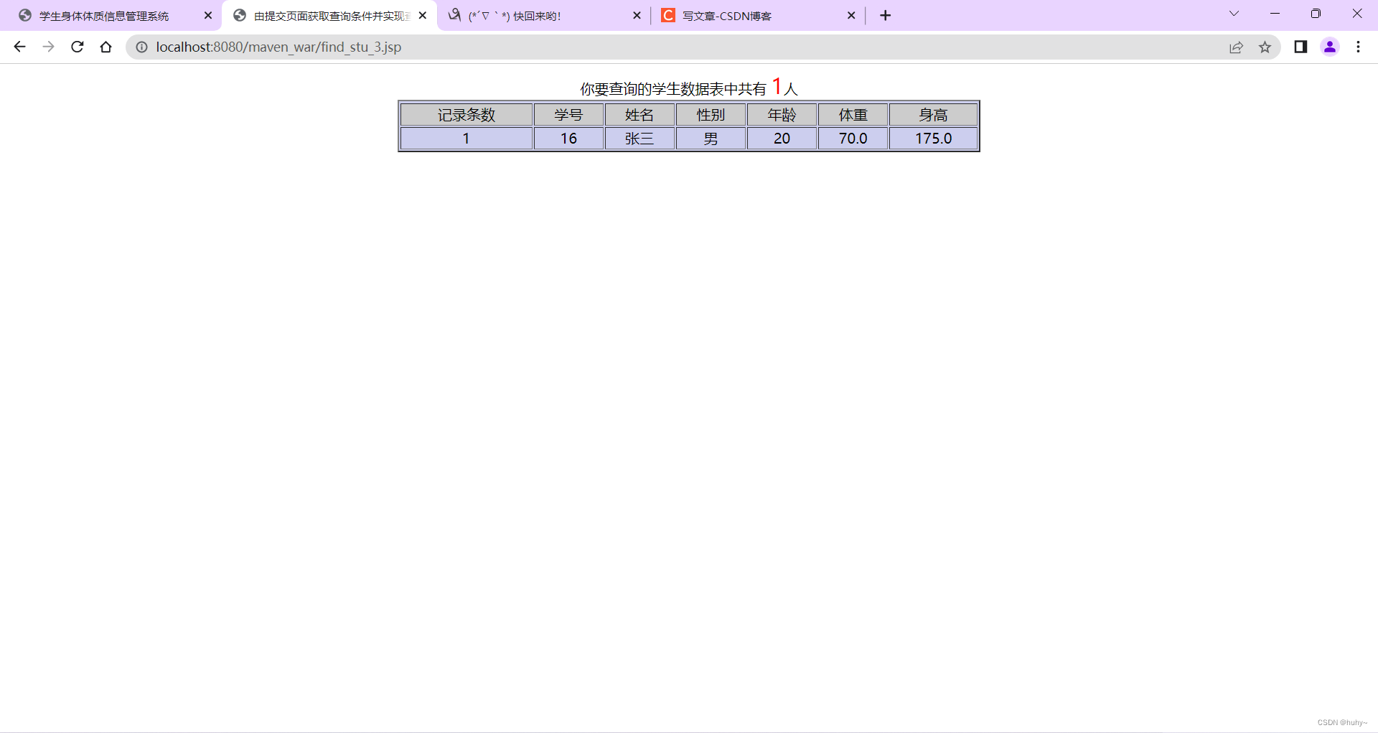1378x733 pixels.
Task: Select the name cell 张三
Action: tap(639, 139)
